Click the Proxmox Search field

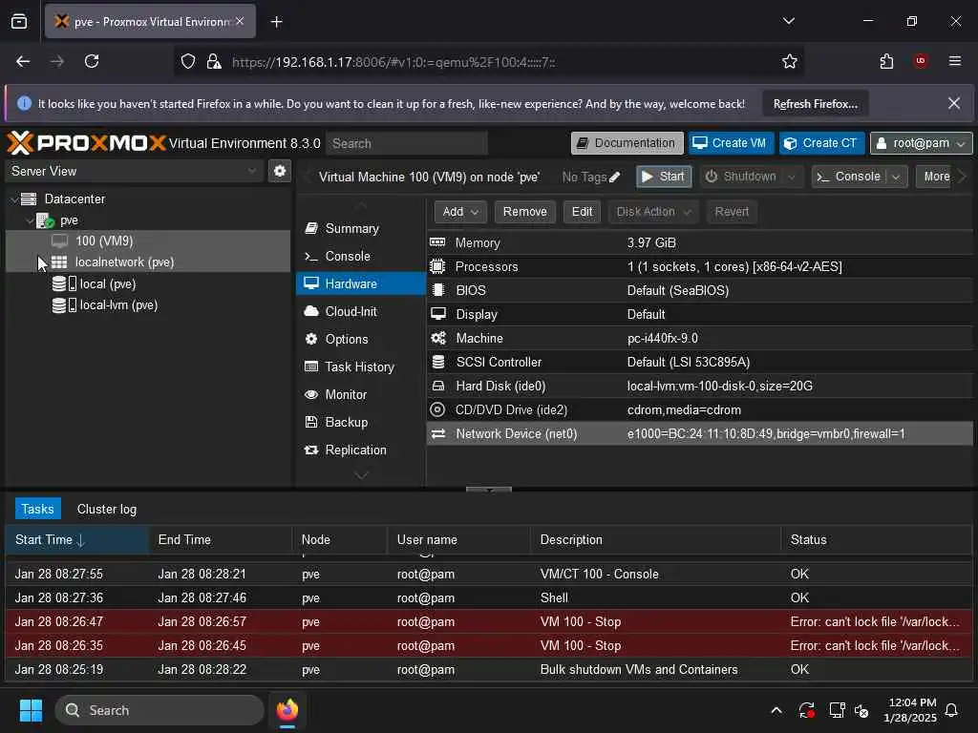coord(407,143)
